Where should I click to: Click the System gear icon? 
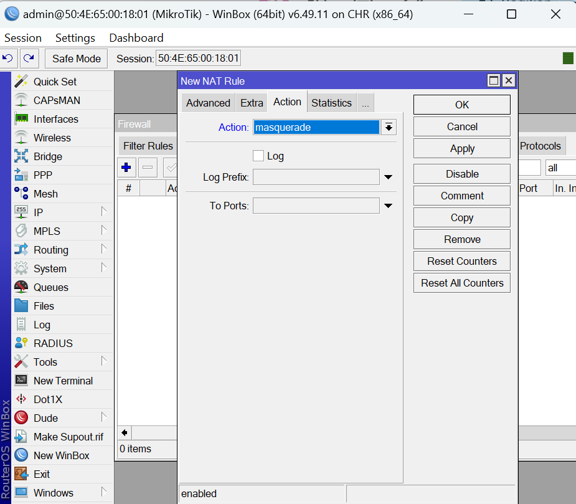(21, 269)
